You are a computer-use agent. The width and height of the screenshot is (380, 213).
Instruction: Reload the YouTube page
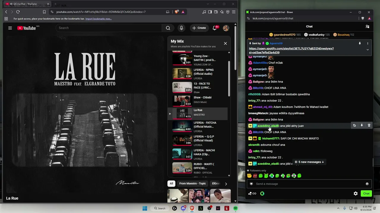point(18,12)
